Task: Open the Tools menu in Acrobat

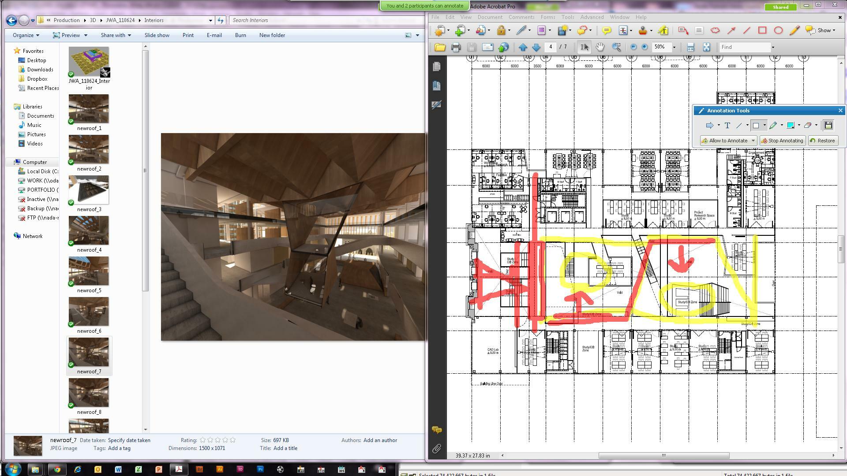Action: [x=567, y=17]
